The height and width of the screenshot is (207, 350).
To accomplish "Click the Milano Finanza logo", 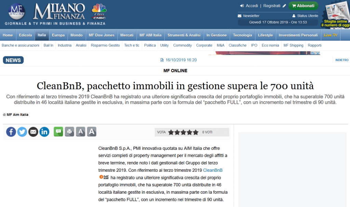I will coord(59,11).
